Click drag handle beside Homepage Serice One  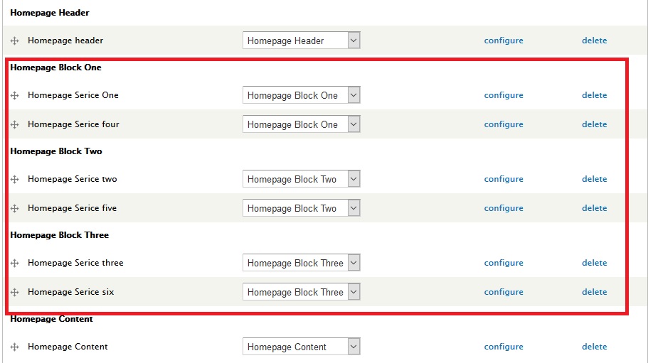point(15,96)
